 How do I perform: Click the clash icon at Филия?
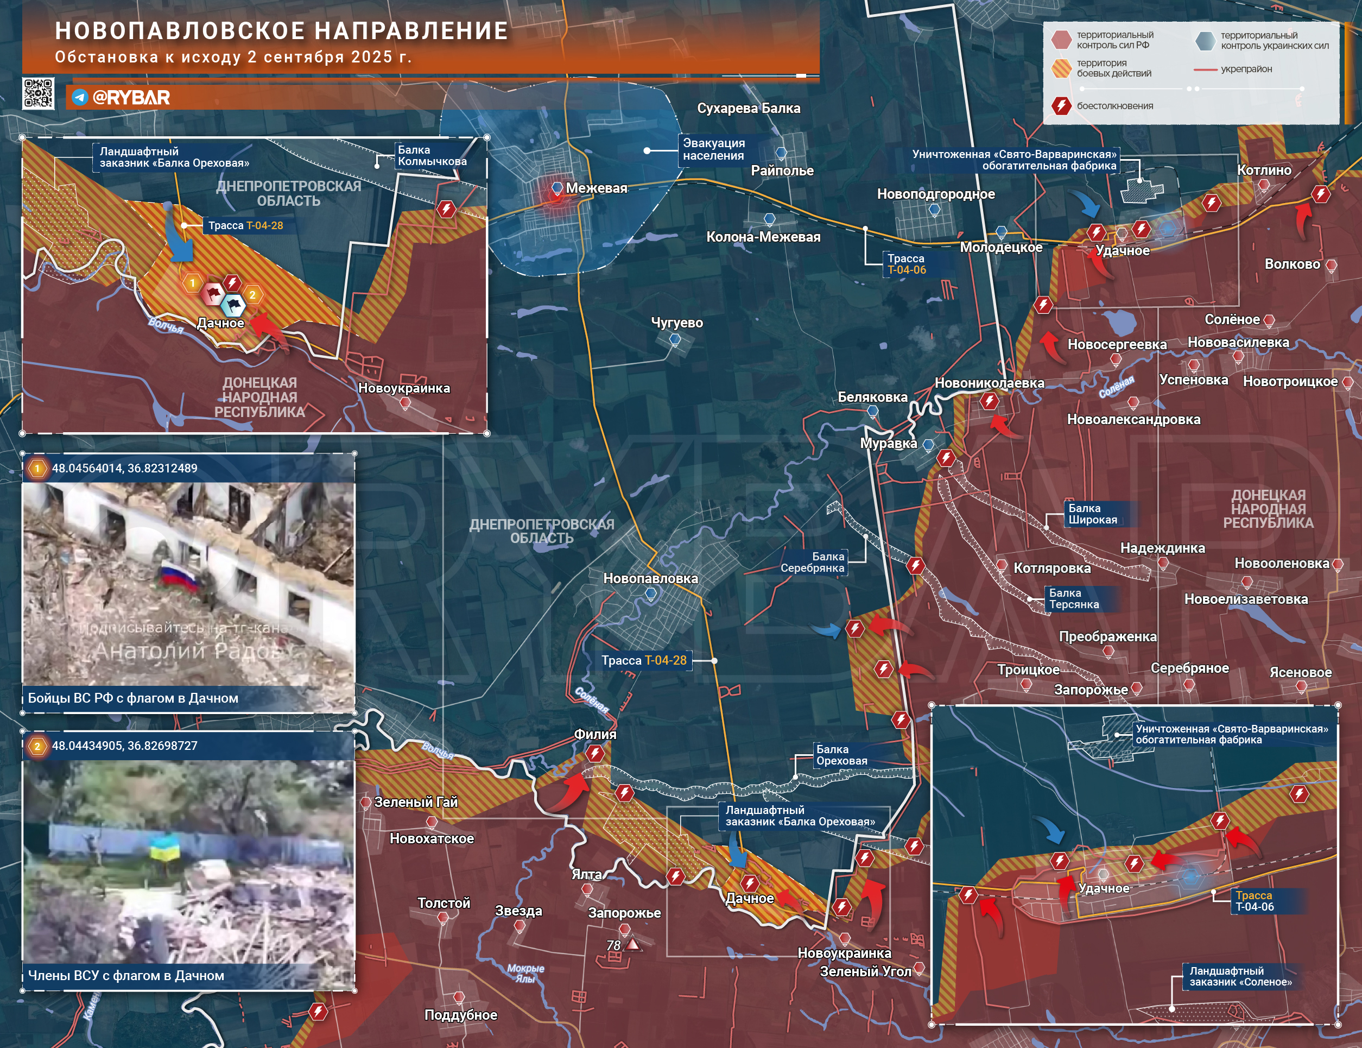click(x=594, y=754)
